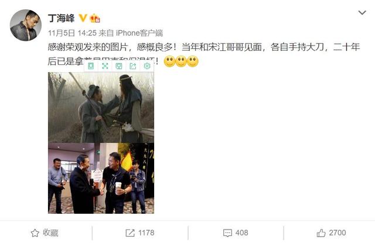
Task: Open the lower handshake photo
Action: coord(101,178)
